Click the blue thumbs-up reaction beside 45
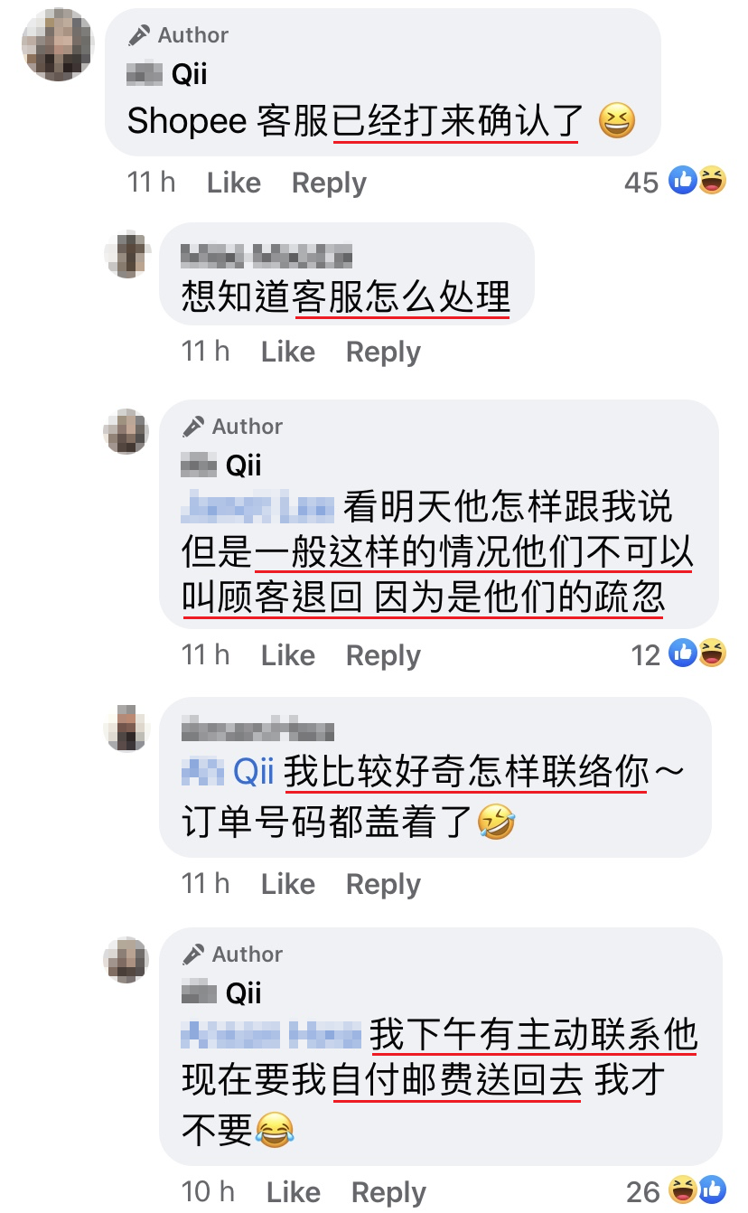Image resolution: width=748 pixels, height=1213 pixels. (683, 181)
